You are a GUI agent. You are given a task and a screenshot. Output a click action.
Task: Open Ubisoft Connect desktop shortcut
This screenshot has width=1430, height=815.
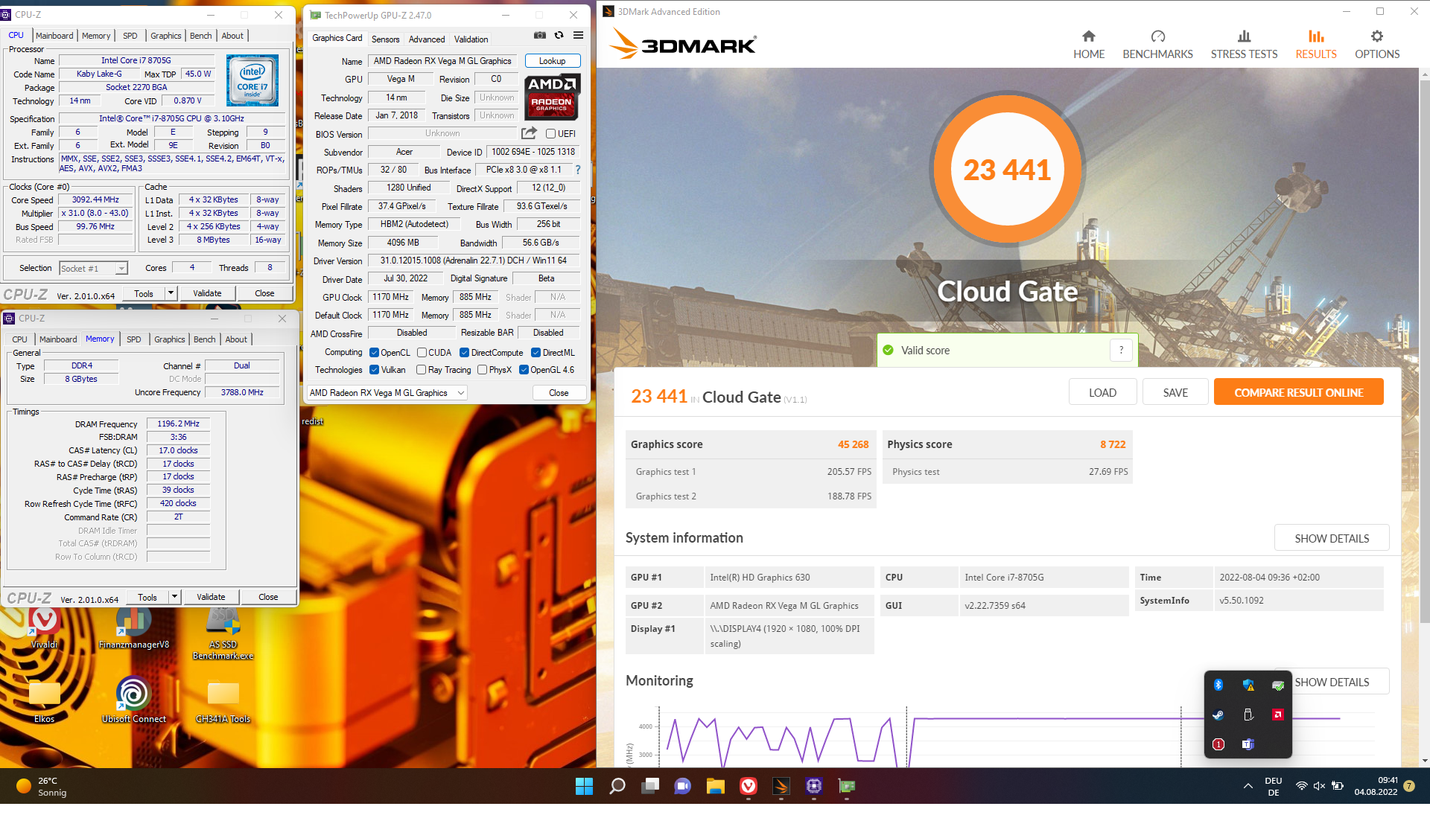(x=133, y=700)
